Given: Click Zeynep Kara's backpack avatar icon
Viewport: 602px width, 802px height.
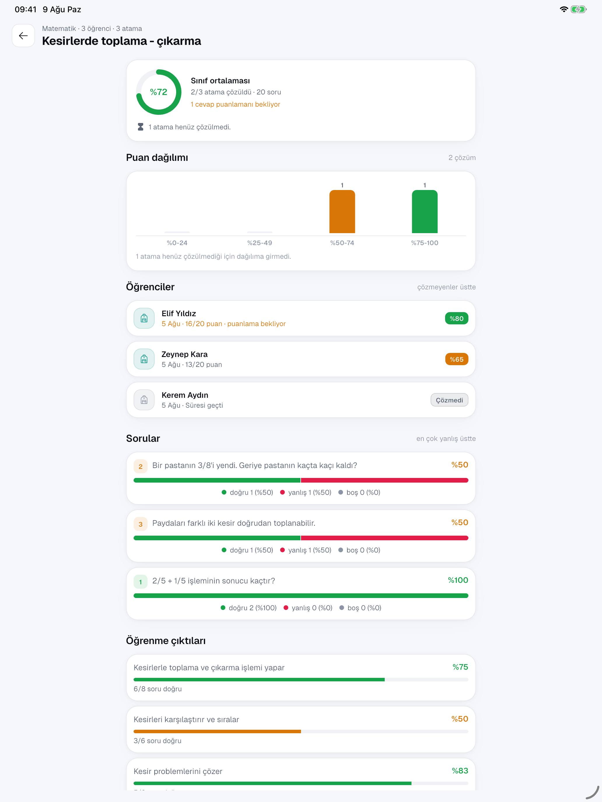Looking at the screenshot, I should pyautogui.click(x=144, y=359).
